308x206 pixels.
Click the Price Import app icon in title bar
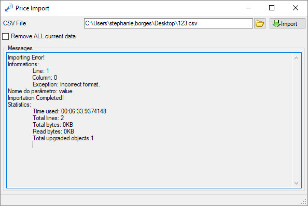(9, 8)
